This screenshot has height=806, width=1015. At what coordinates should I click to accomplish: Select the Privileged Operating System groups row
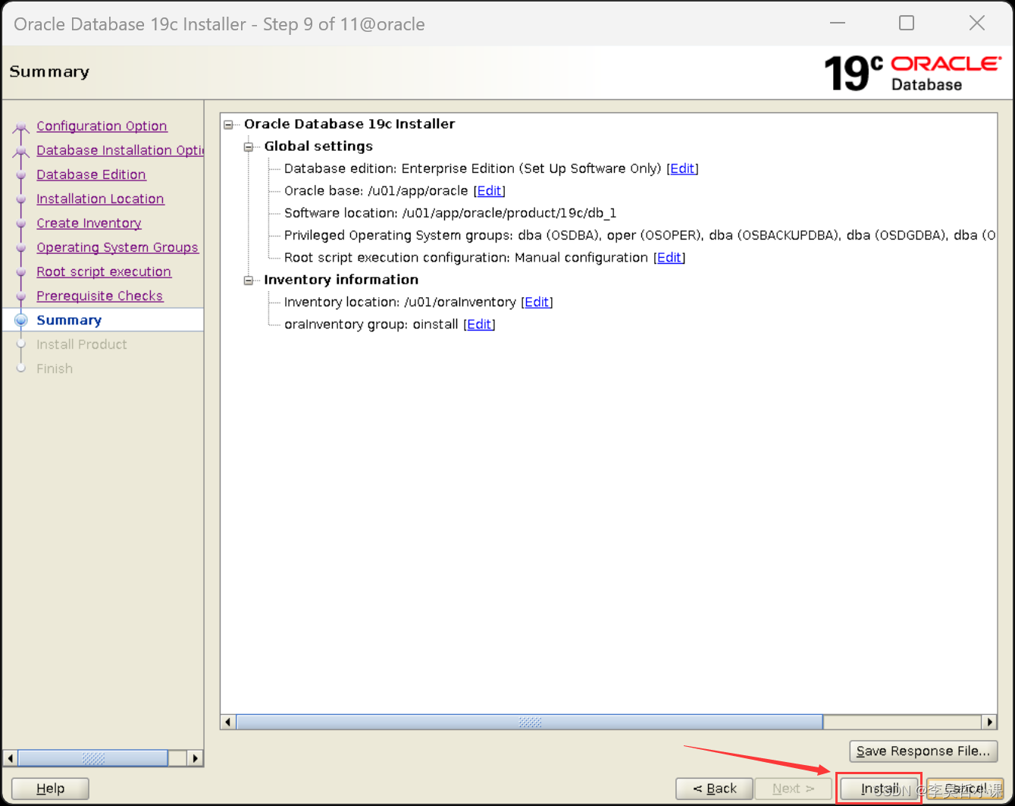pyautogui.click(x=640, y=236)
